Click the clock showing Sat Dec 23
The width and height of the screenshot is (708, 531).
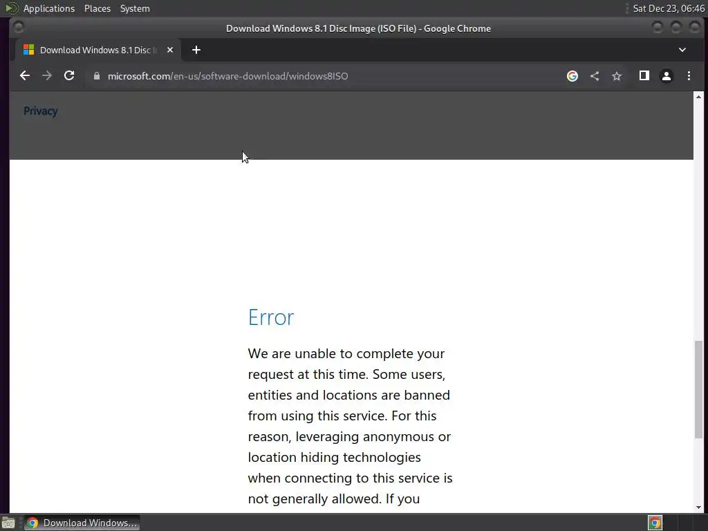[669, 8]
